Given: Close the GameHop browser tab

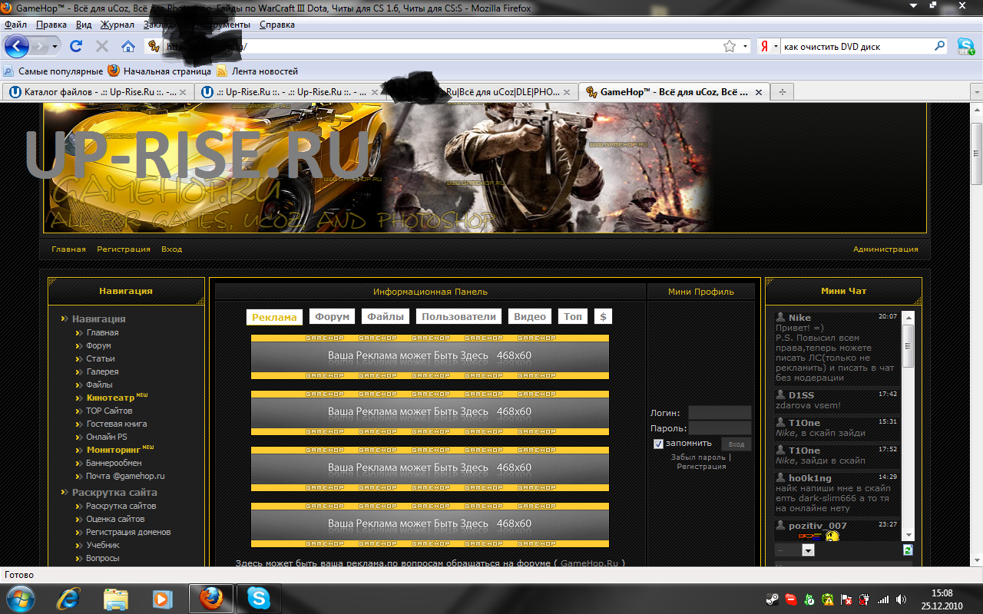Looking at the screenshot, I should tap(759, 91).
